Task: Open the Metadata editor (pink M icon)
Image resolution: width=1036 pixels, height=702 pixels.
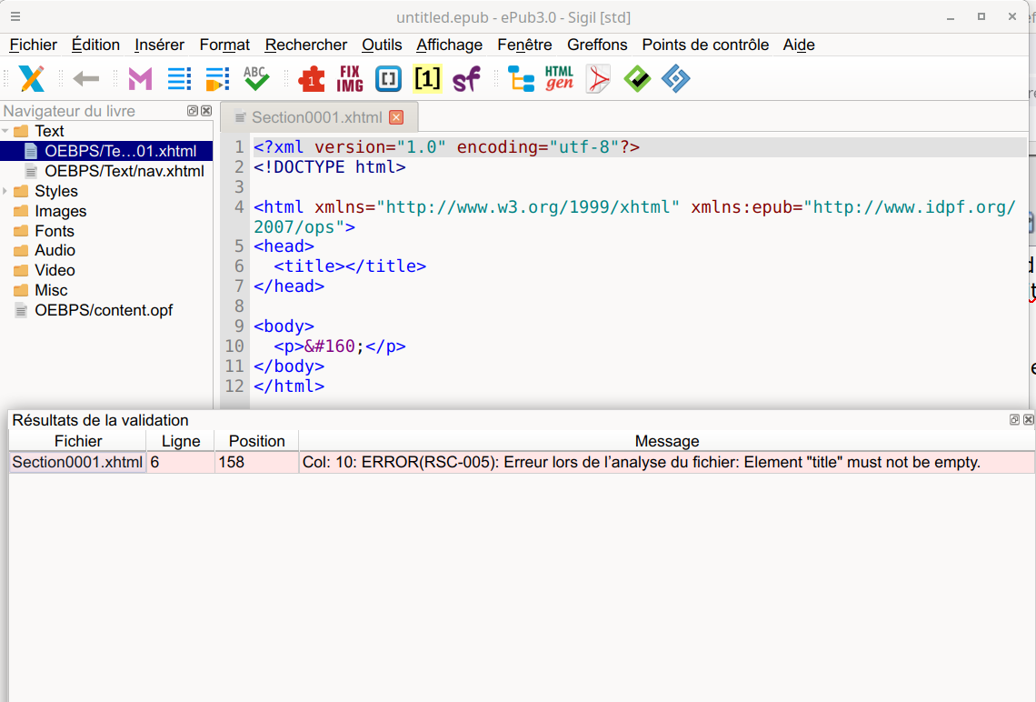Action: click(140, 79)
